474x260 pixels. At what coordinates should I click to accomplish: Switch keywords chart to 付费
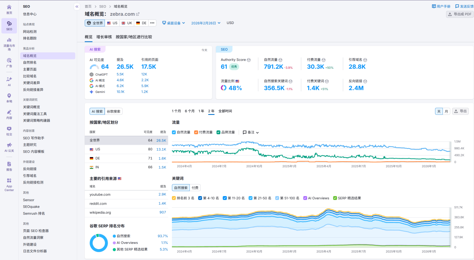[x=195, y=187]
